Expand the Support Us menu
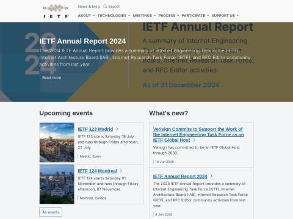 (x=225, y=16)
